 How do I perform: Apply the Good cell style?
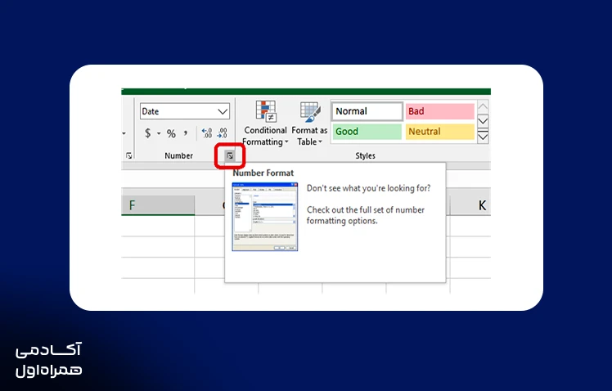coord(367,132)
